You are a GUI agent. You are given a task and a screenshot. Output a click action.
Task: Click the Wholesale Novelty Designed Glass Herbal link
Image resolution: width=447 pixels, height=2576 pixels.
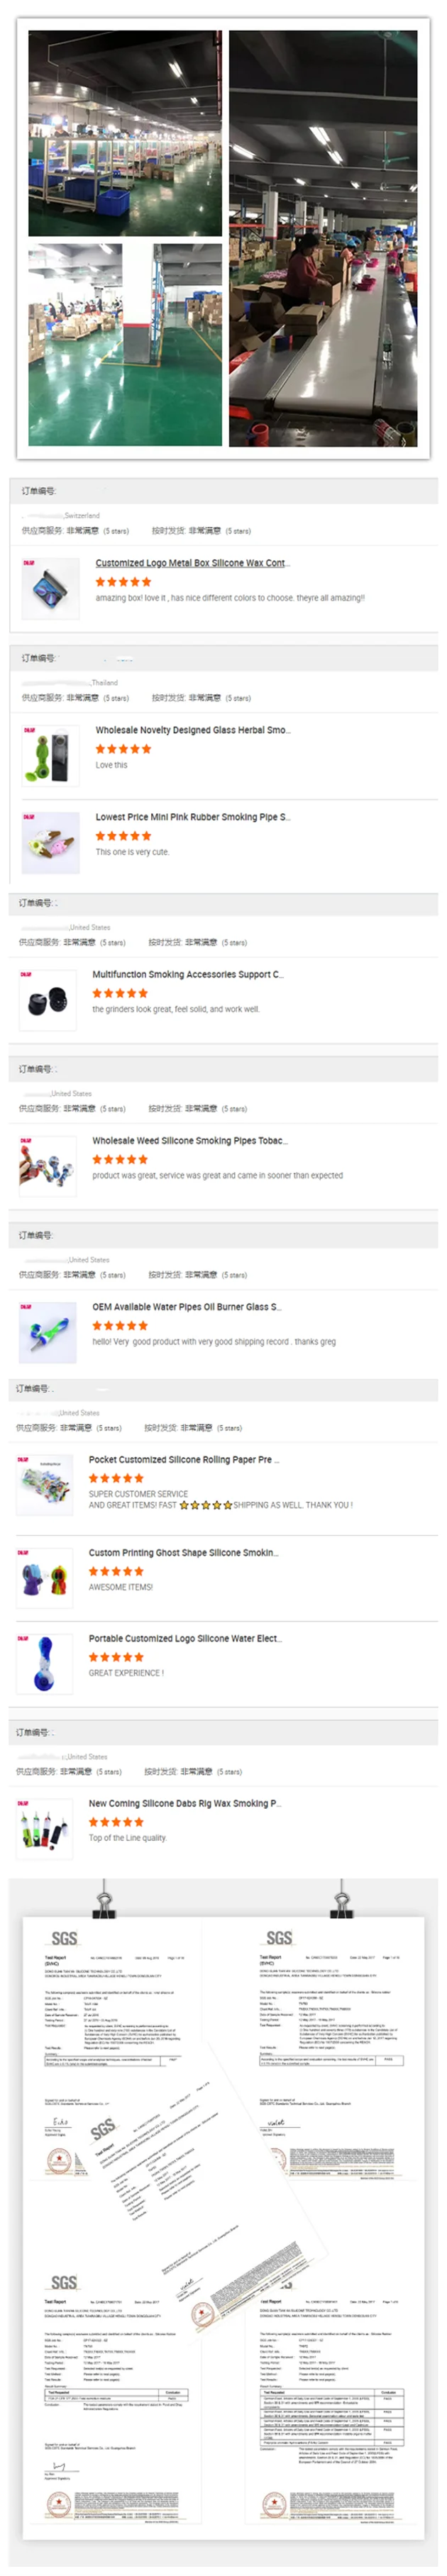point(192,730)
